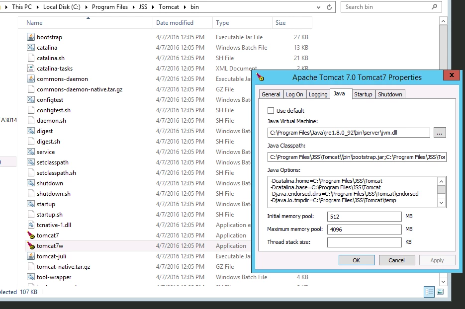Click the catalina batch file icon
The height and width of the screenshot is (309, 465).
coord(31,47)
